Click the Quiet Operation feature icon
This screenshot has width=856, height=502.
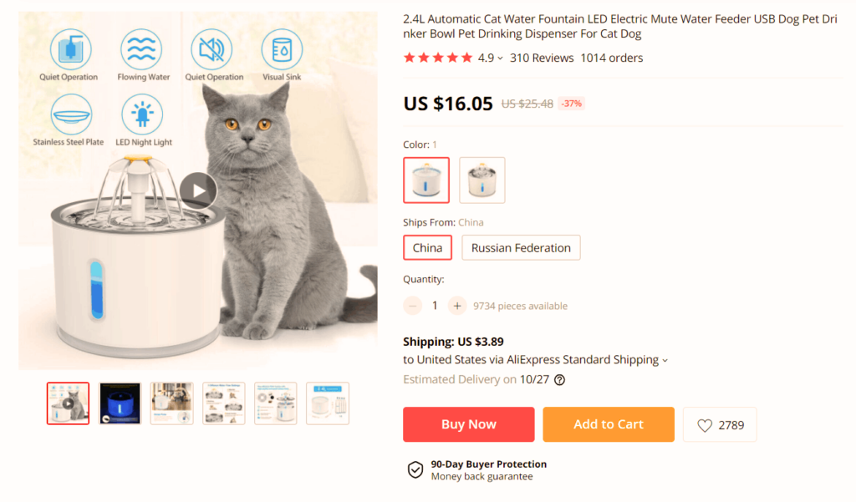69,52
